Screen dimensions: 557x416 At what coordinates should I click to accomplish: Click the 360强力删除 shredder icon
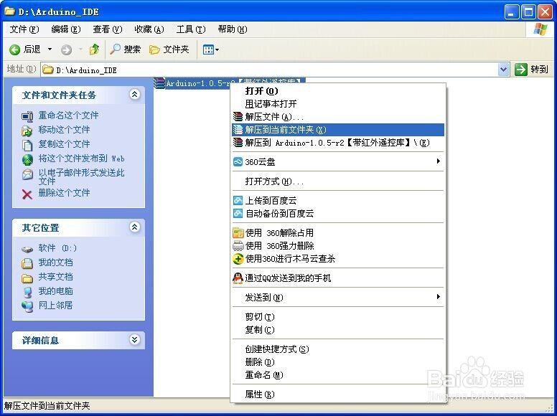tap(238, 246)
